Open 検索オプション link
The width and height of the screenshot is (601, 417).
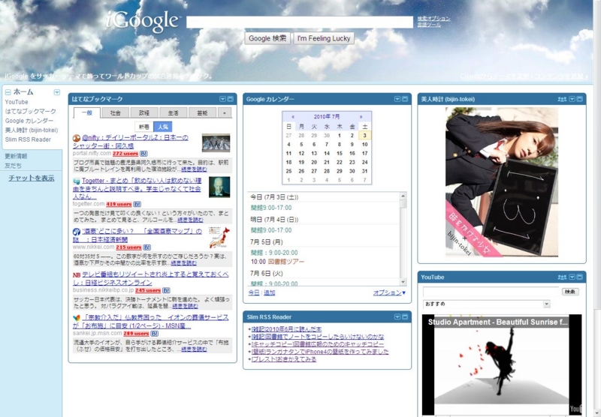(x=433, y=18)
